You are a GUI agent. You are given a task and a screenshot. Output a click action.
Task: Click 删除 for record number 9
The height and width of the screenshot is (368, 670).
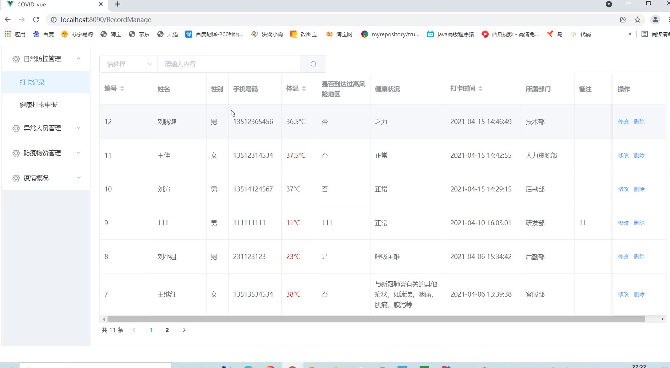[x=639, y=223]
